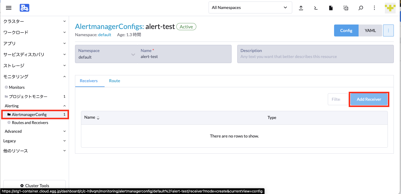
Task: Click the folder icon beside AlertmanagerConfig
Action: pyautogui.click(x=9, y=114)
